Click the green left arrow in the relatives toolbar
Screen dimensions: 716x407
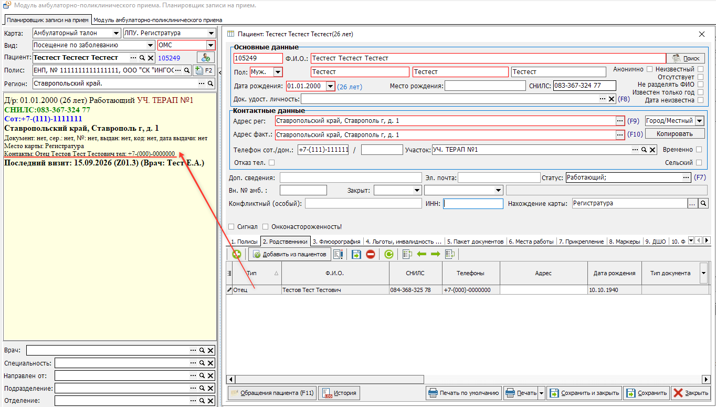(x=422, y=254)
